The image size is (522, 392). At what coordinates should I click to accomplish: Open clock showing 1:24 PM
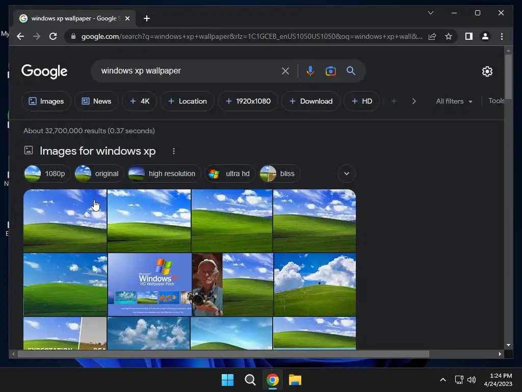[498, 380]
